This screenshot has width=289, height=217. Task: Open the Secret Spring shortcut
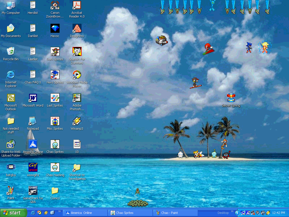tap(231, 97)
